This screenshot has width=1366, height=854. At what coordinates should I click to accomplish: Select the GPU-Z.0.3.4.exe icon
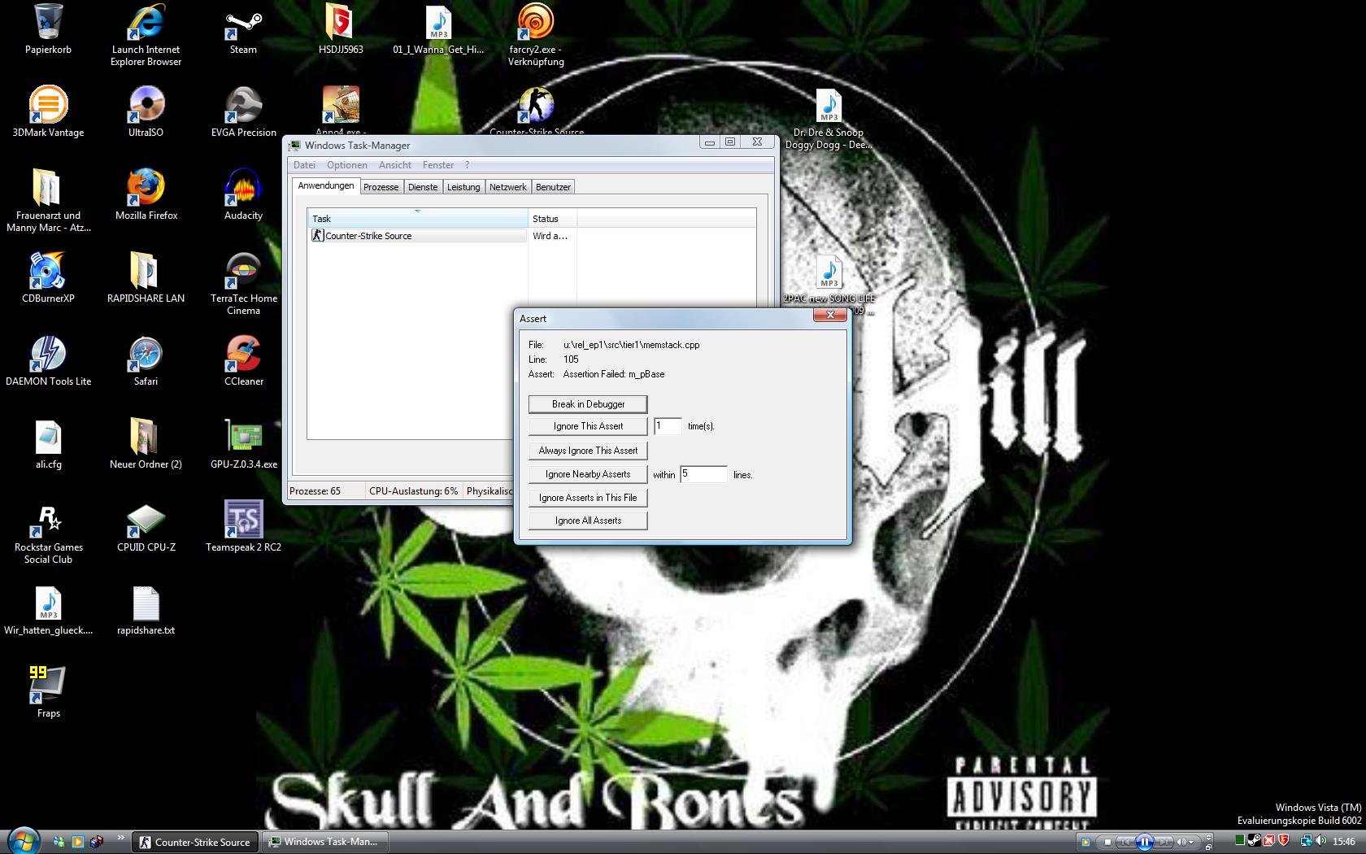[x=243, y=443]
